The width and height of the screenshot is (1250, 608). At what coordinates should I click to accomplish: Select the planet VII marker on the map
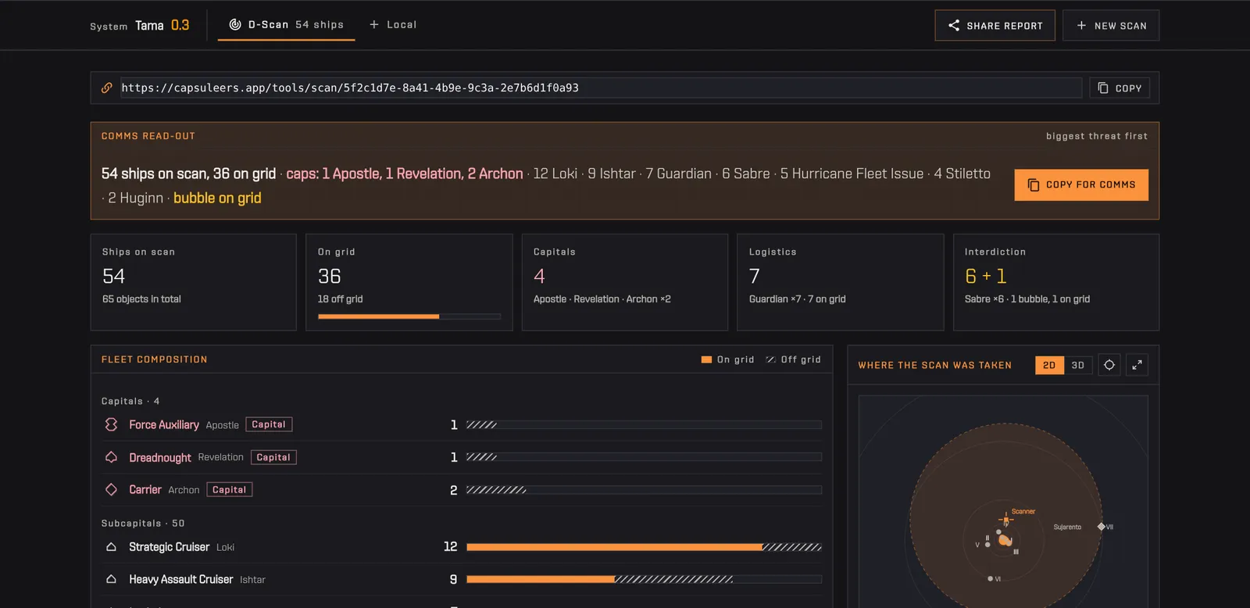1102,527
